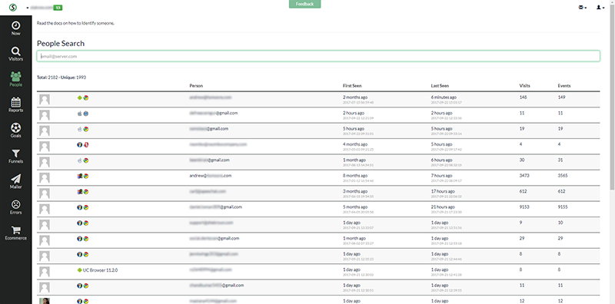Open the Reports calendar section
Screen dimensions: 615x304
[x=15, y=104]
